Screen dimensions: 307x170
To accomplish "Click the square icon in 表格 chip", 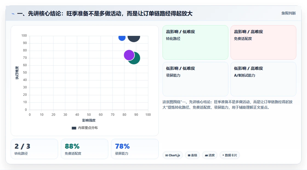I will [x=189, y=155].
